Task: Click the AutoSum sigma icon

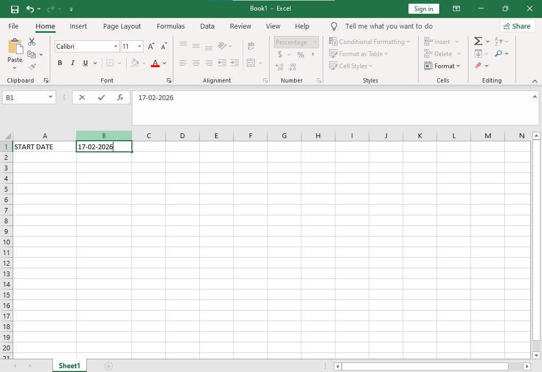Action: click(478, 41)
